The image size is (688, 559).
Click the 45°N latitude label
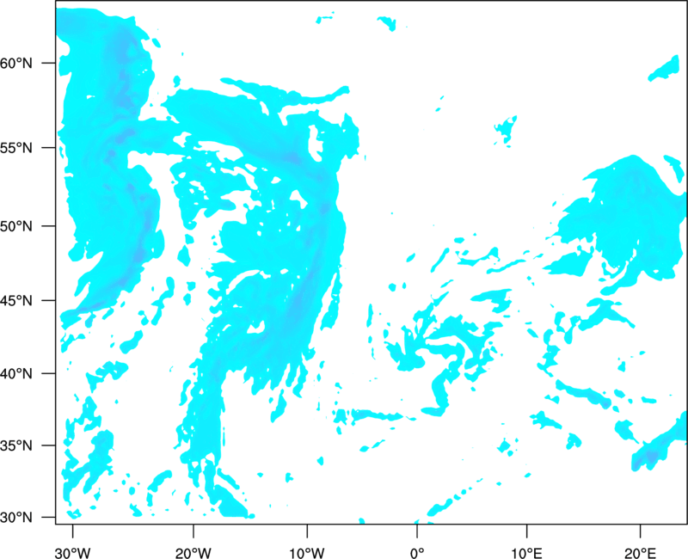pyautogui.click(x=16, y=300)
